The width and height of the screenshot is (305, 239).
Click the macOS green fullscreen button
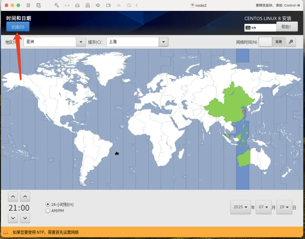(18, 5)
